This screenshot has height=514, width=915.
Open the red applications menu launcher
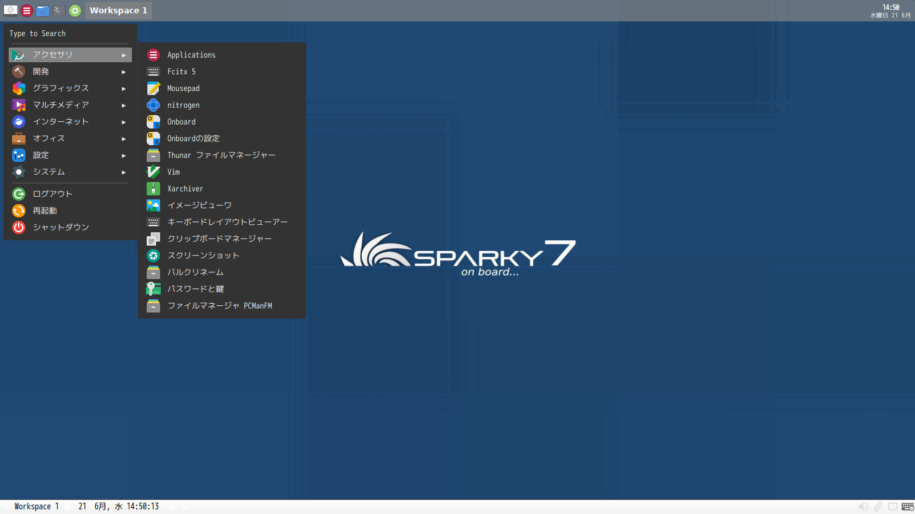pyautogui.click(x=26, y=11)
